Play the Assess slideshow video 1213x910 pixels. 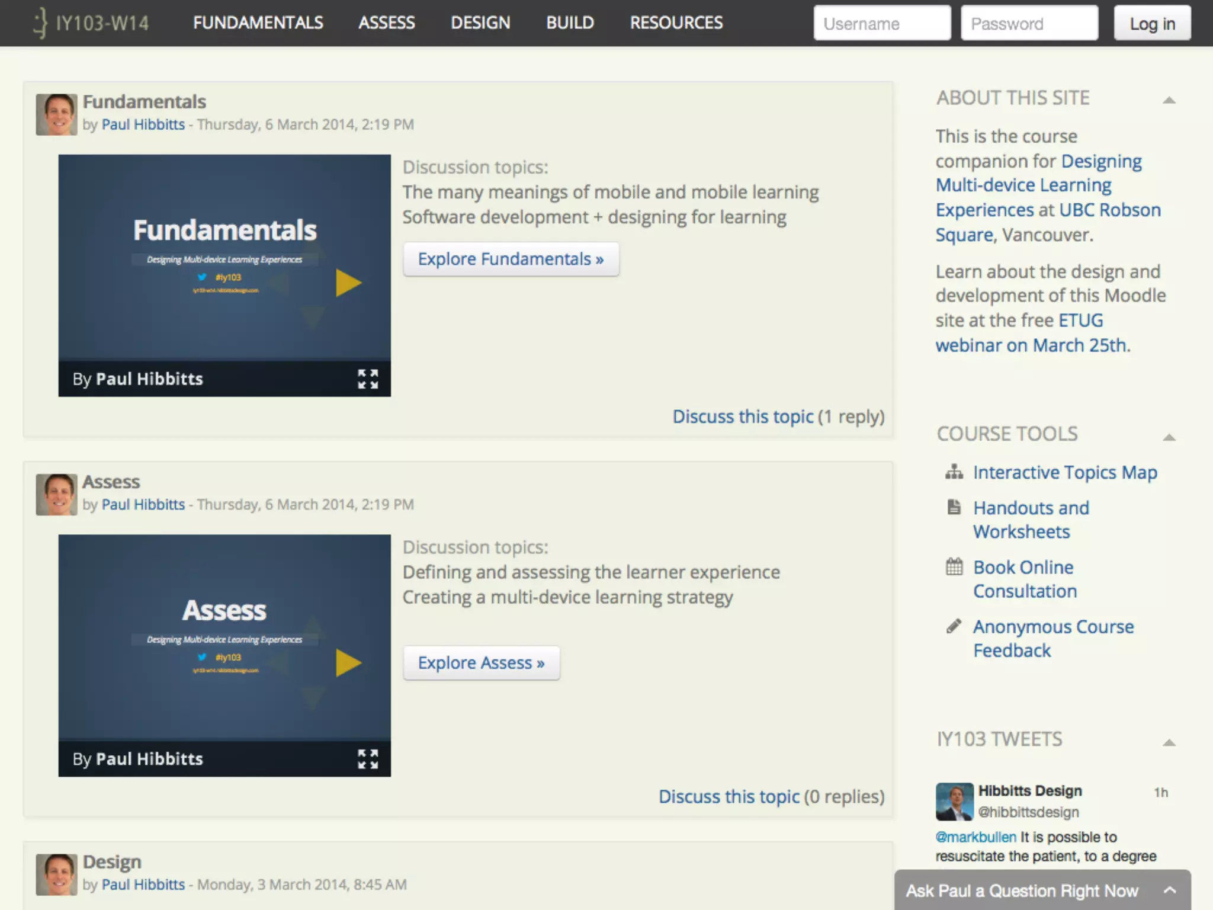tap(348, 663)
